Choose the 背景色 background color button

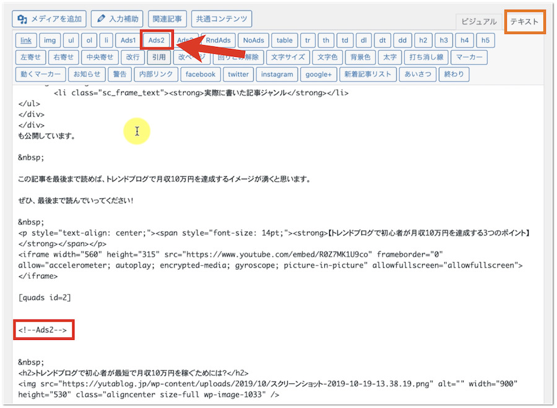pos(360,57)
